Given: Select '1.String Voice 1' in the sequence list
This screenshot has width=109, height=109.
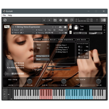Looking at the screenshot, I should pyautogui.click(x=61, y=45).
